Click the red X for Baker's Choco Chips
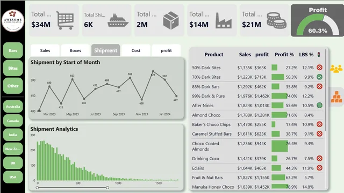The image size is (344, 193). point(319,124)
